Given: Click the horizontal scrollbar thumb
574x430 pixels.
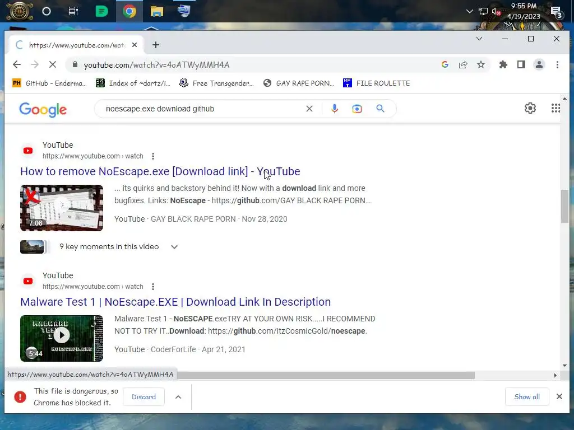Looking at the screenshot, I should [326, 376].
